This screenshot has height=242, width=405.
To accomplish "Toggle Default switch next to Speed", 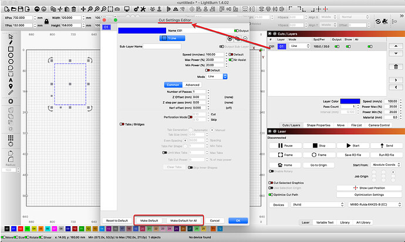I will pos(231,54).
